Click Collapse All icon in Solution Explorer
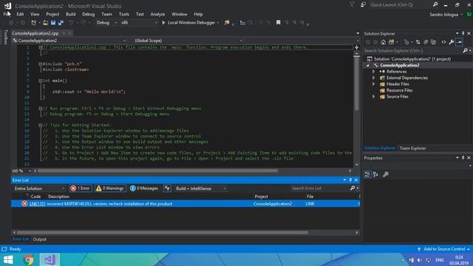Image resolution: width=473 pixels, height=266 pixels. (426, 42)
